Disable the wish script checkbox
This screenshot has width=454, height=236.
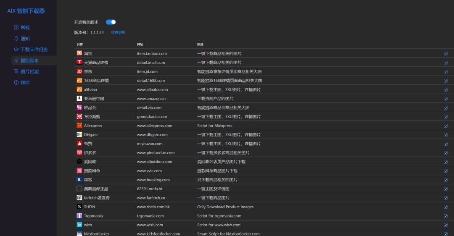click(x=446, y=225)
